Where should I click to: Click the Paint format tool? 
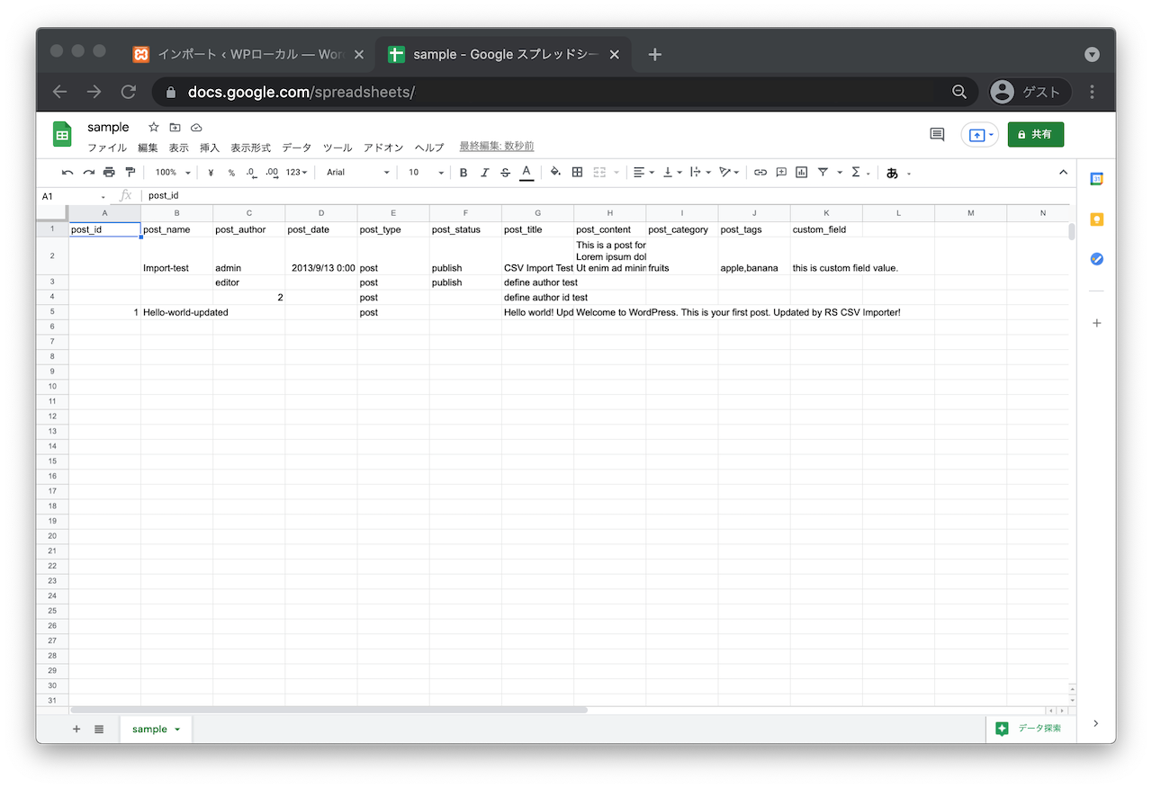(x=130, y=172)
